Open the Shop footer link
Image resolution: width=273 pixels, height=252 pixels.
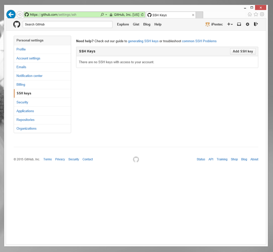[x=234, y=159]
